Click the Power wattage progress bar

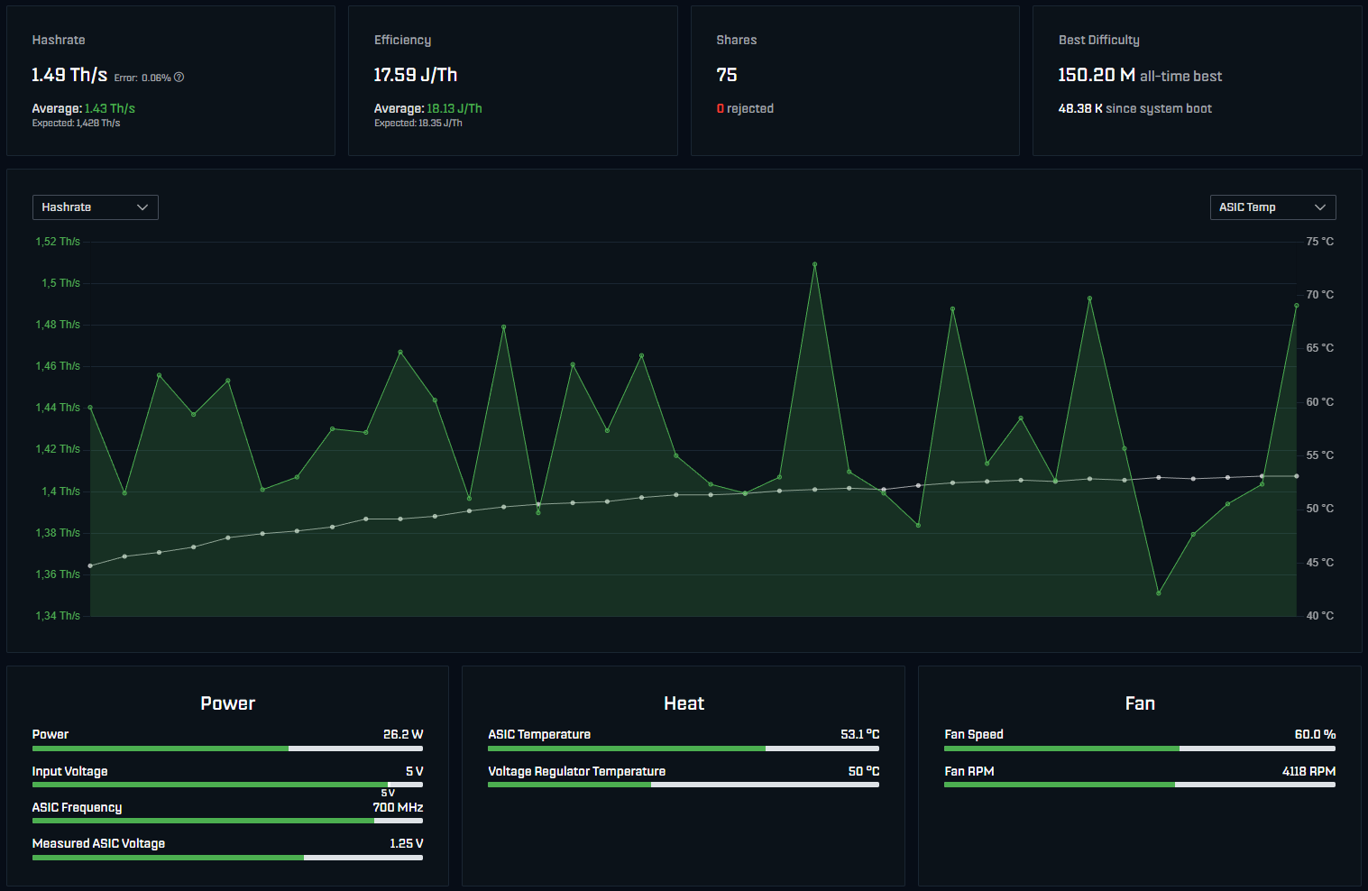(x=227, y=749)
